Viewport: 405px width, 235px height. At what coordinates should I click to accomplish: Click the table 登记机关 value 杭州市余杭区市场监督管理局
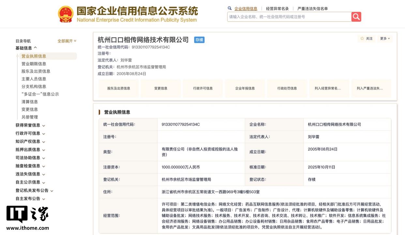[x=186, y=180]
